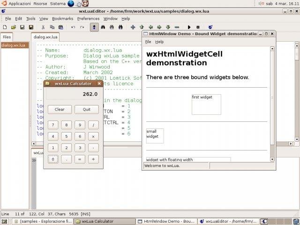
Task: Undo the last edit via toolbar
Action: tap(73, 27)
